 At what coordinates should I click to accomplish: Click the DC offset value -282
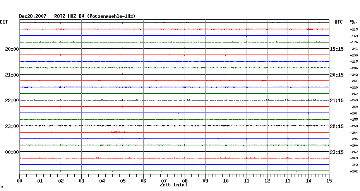[354, 171]
